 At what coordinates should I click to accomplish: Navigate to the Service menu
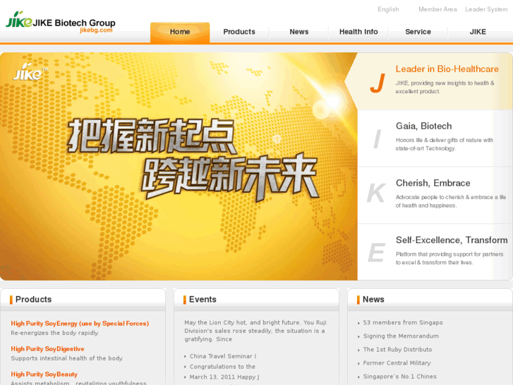pos(418,32)
